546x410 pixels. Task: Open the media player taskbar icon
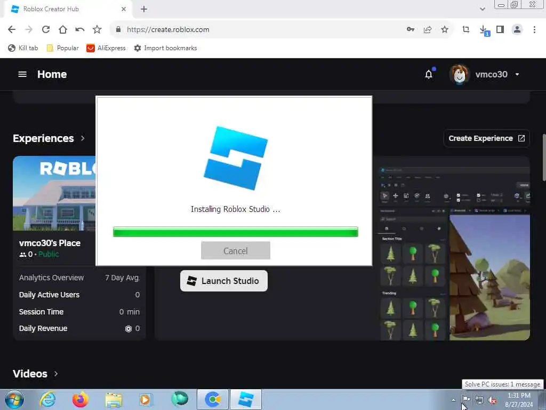click(145, 399)
